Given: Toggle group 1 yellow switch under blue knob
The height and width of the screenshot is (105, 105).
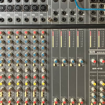Looking at the screenshot, I should 54,65.
